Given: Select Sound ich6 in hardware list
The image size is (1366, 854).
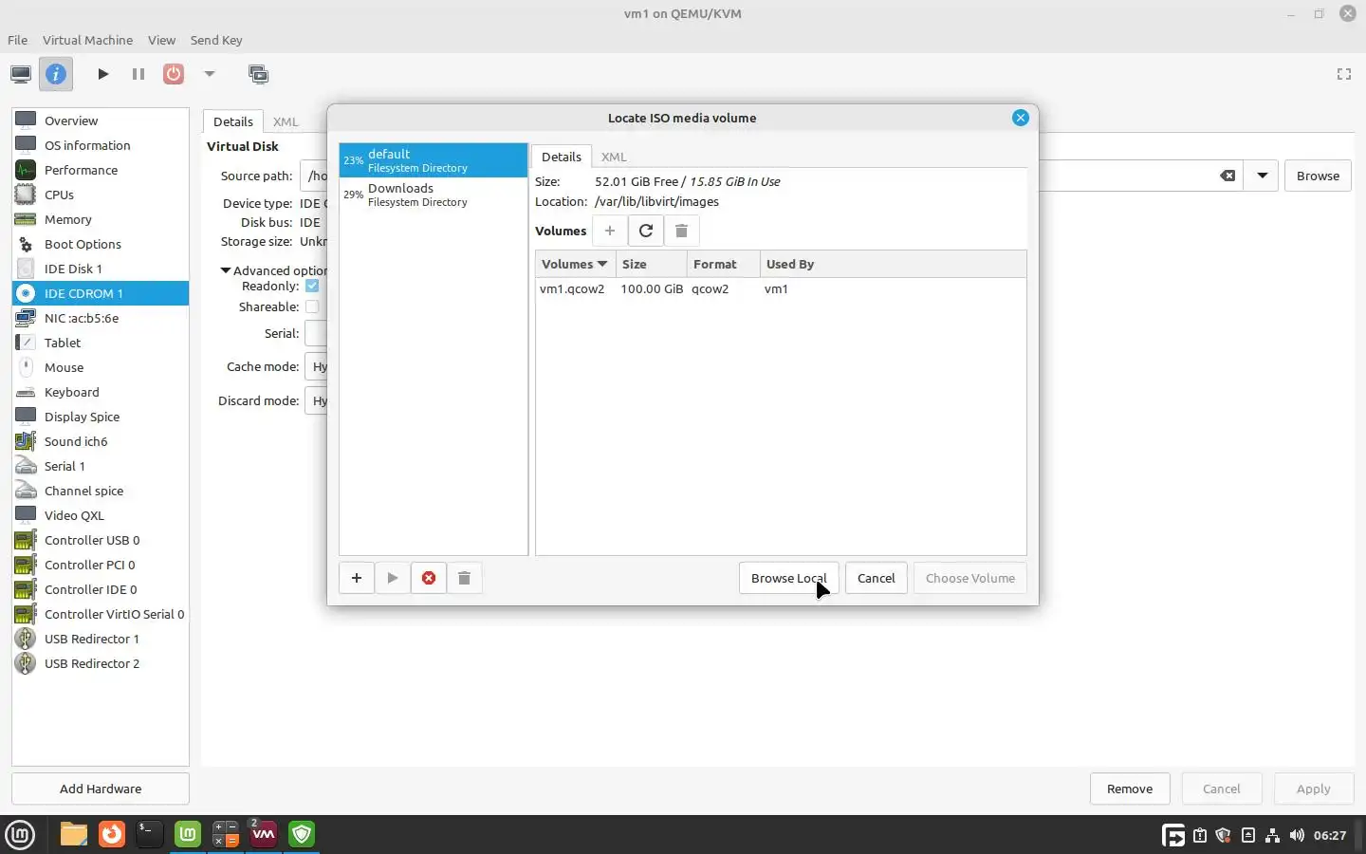Looking at the screenshot, I should point(101,441).
